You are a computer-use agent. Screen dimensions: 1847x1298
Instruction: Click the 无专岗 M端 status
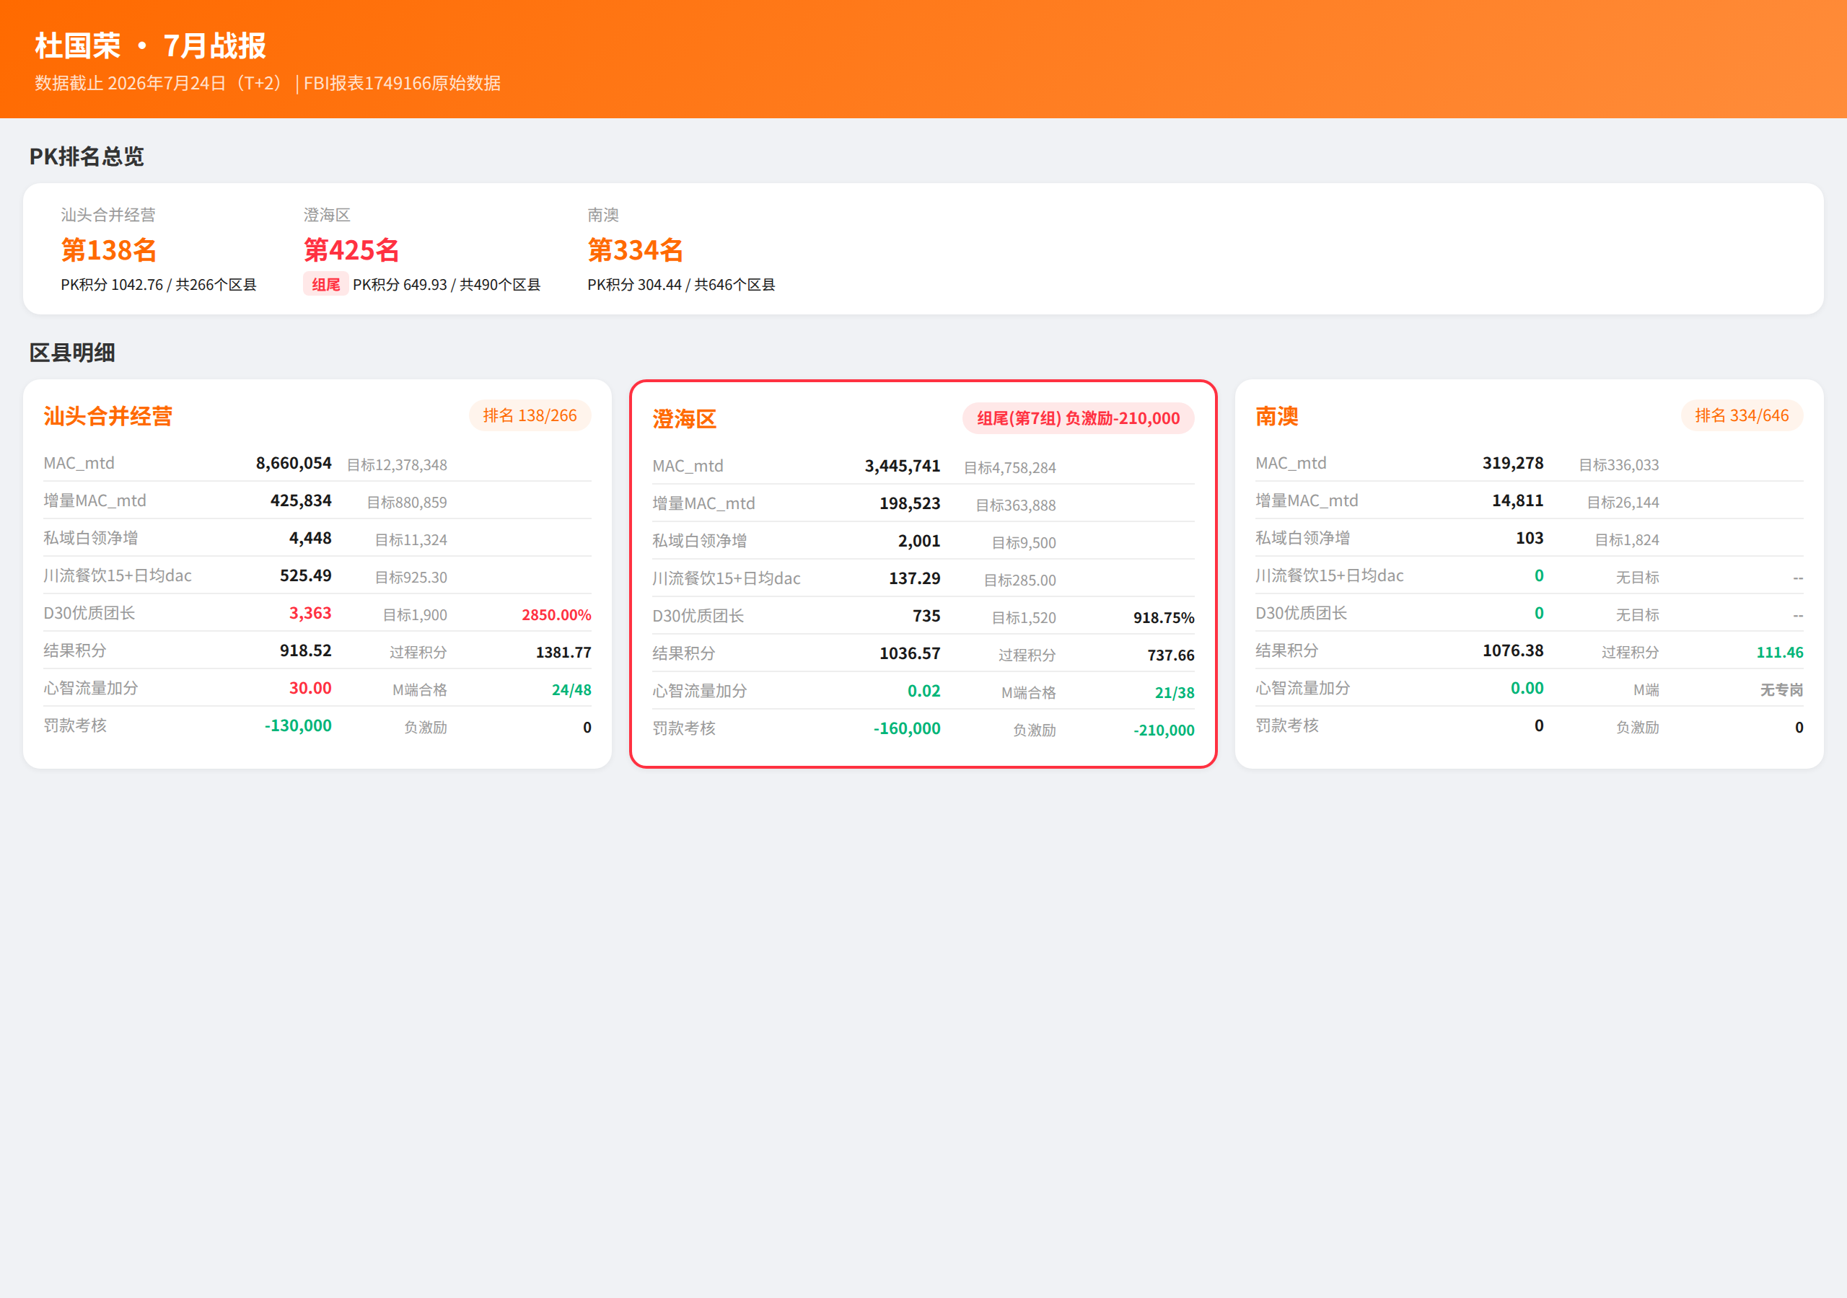[1782, 690]
